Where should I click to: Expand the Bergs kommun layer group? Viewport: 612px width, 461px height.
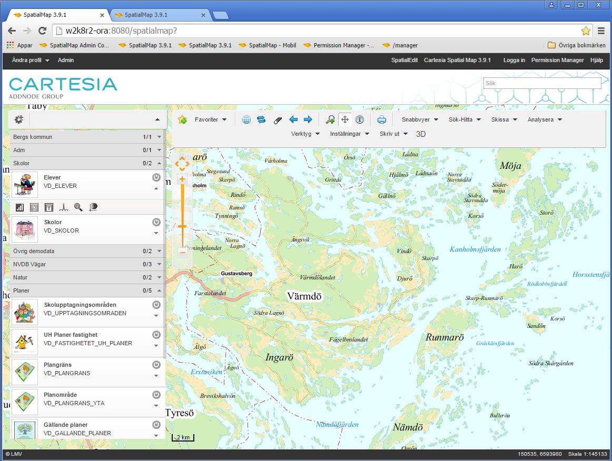(159, 137)
